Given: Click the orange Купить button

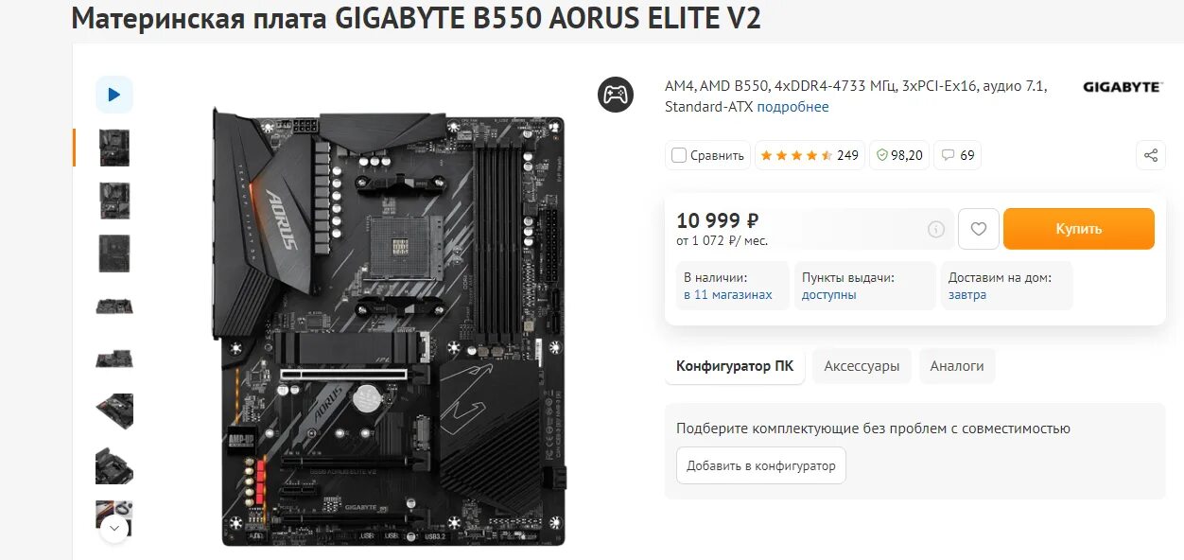Looking at the screenshot, I should point(1079,229).
